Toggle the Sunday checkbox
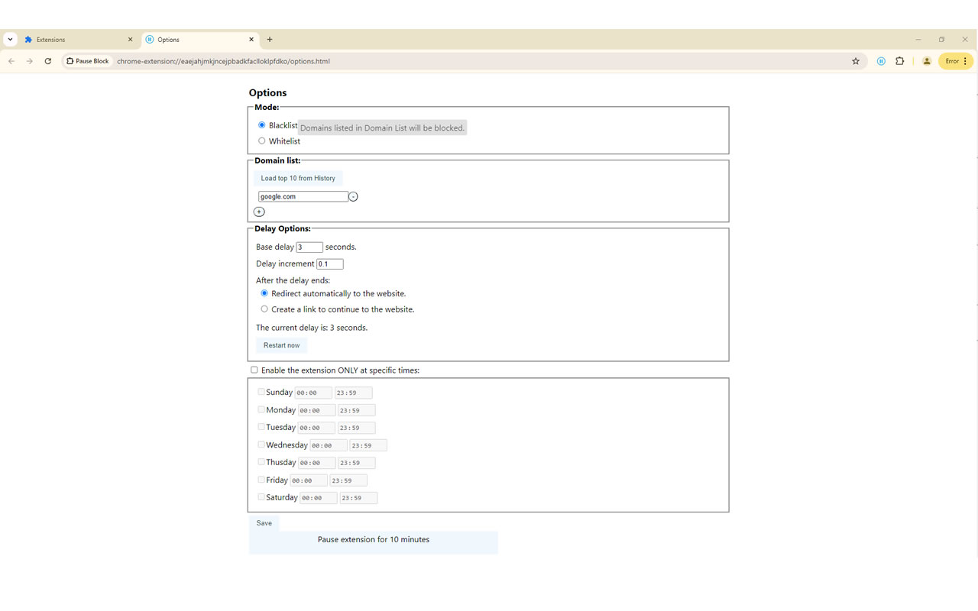This screenshot has height=611, width=978. 261,392
